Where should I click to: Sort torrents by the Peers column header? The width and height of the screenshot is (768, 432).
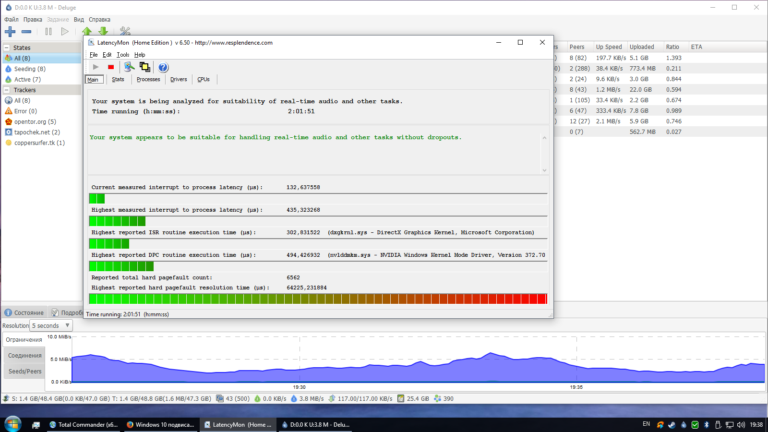coord(579,47)
